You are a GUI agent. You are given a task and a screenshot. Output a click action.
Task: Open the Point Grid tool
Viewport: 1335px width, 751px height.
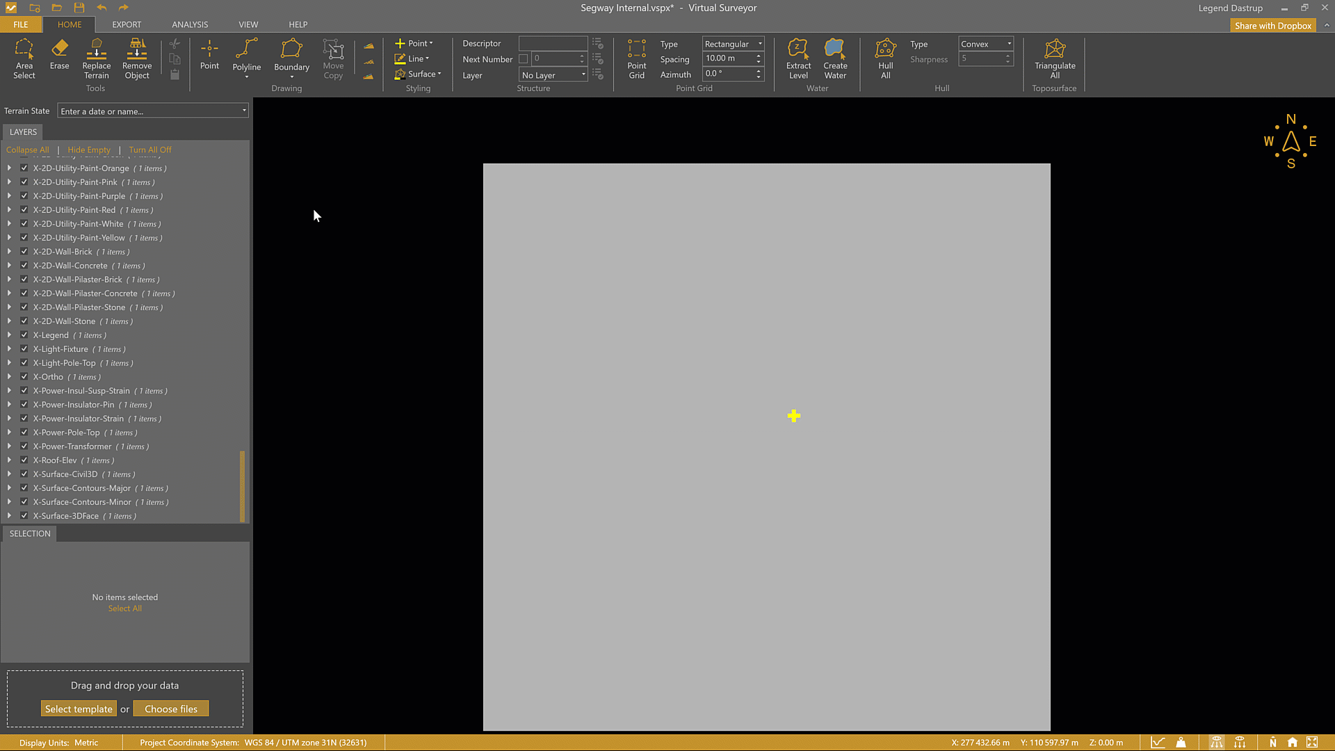(636, 58)
